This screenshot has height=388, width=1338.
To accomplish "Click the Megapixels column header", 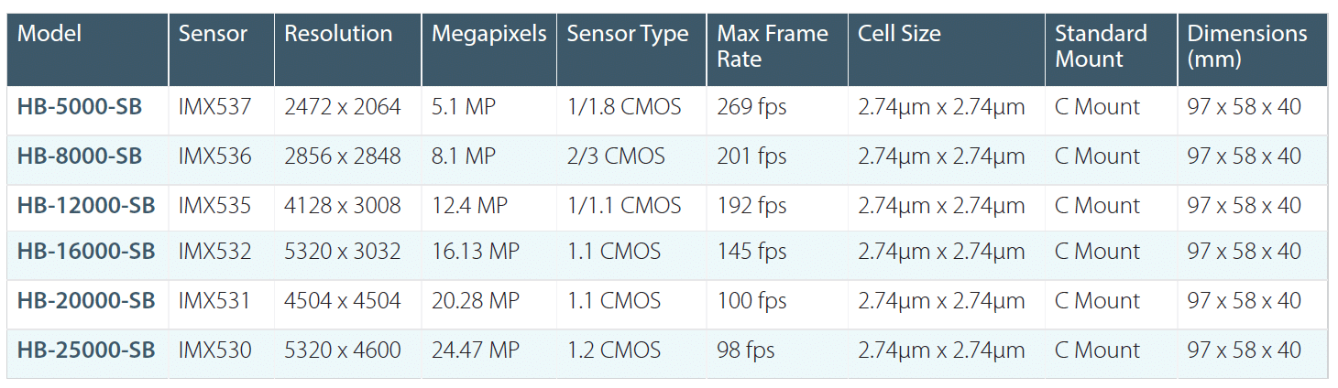I will point(488,35).
